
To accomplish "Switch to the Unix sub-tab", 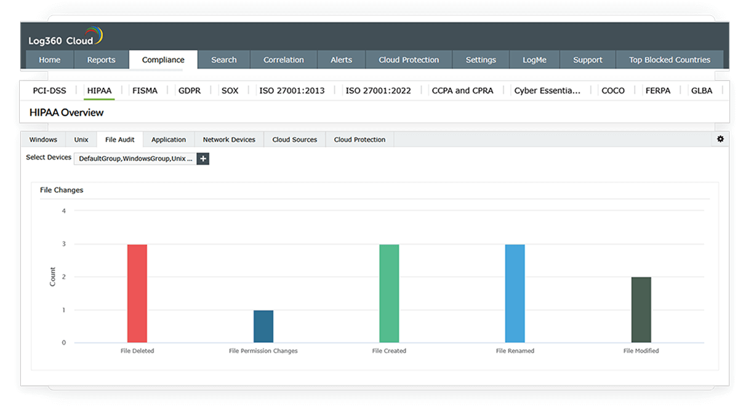I will coord(81,140).
